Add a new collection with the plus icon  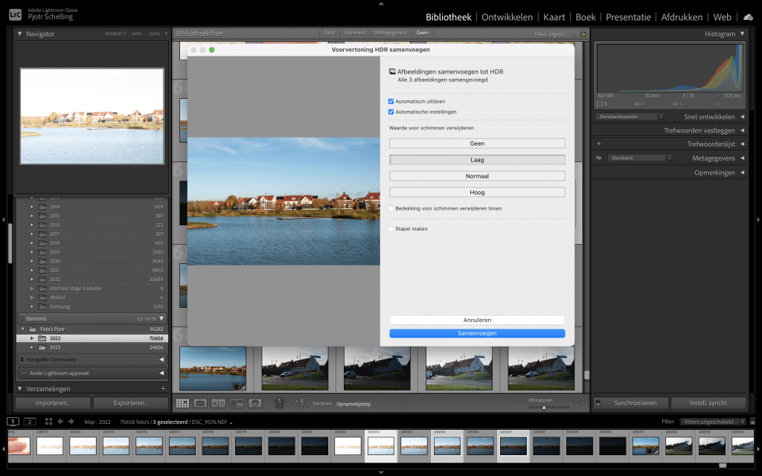pos(163,388)
